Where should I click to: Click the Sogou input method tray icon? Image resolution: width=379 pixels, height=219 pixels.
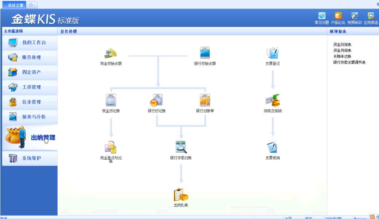pos(372,217)
